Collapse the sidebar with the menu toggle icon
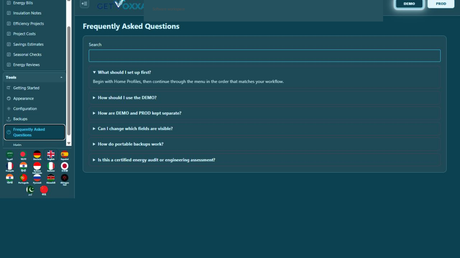The height and width of the screenshot is (258, 460). point(84,4)
